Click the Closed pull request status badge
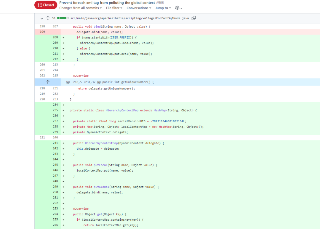The image size is (320, 229). (x=46, y=5)
